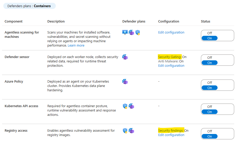Click the Security Gating: On text

click(x=172, y=57)
